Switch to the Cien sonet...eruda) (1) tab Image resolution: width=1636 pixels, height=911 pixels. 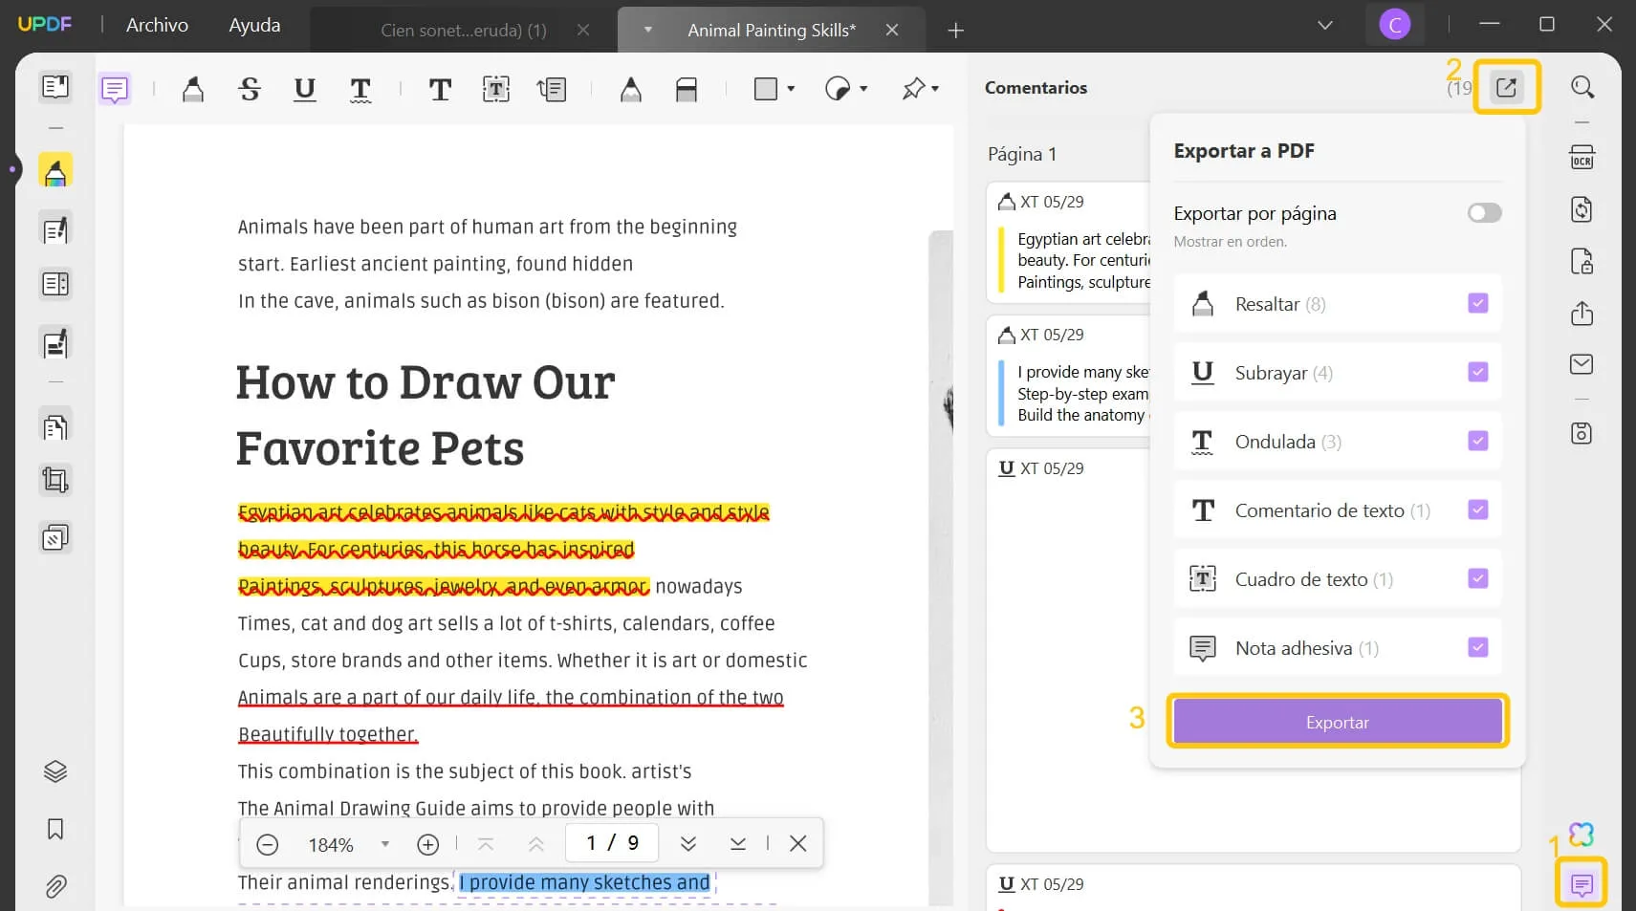464,30
